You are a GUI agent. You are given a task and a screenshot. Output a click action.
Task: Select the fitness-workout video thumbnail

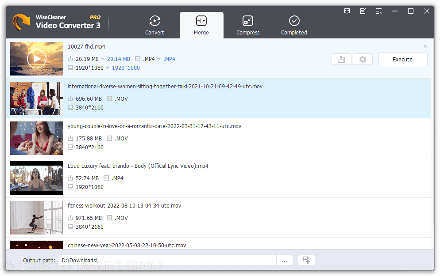pos(37,218)
